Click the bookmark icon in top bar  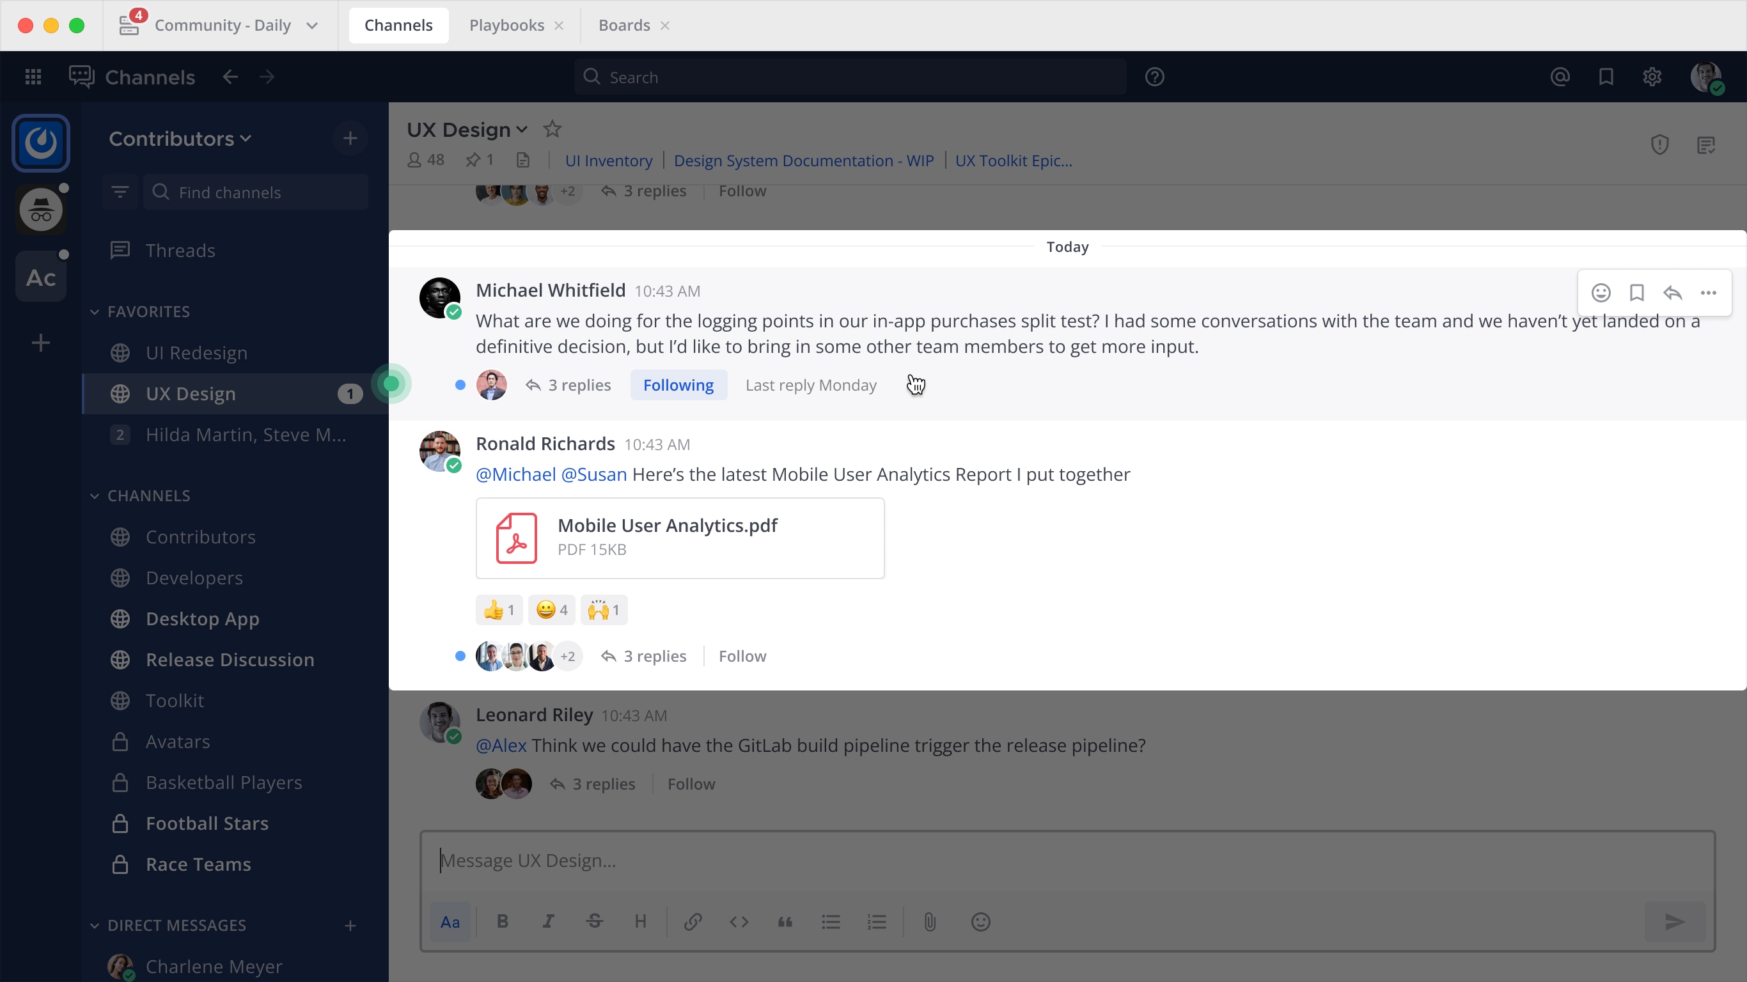[x=1606, y=77]
